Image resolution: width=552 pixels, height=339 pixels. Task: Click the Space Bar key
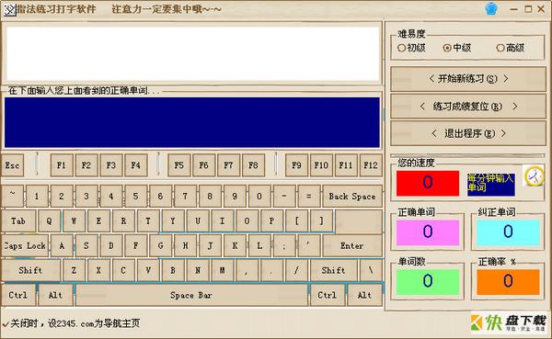click(x=191, y=295)
